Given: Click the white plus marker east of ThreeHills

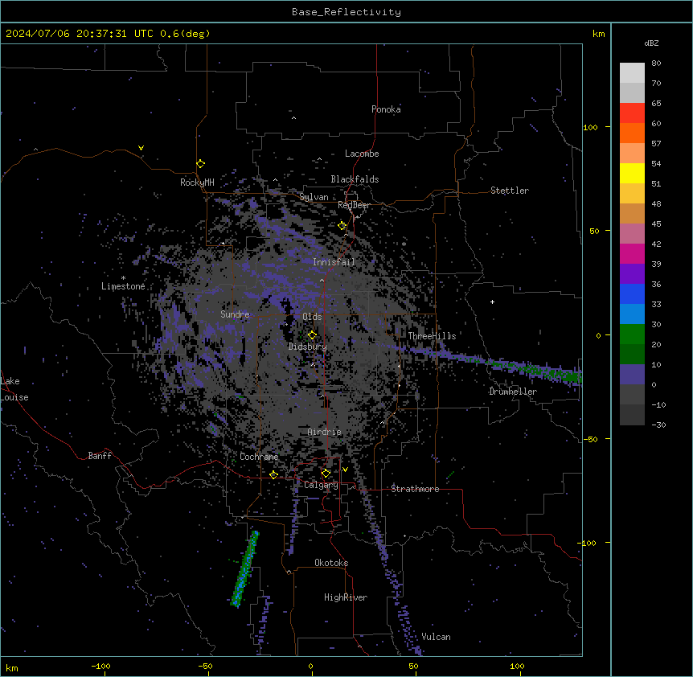Looking at the screenshot, I should (492, 302).
